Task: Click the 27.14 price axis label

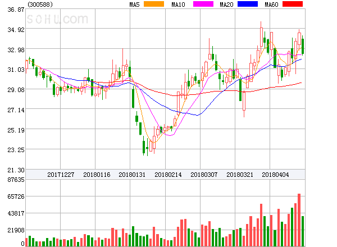Action: click(x=16, y=110)
